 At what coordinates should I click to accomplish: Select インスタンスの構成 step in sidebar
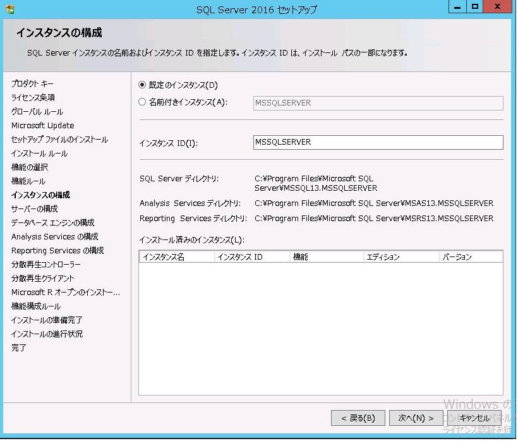(x=40, y=195)
